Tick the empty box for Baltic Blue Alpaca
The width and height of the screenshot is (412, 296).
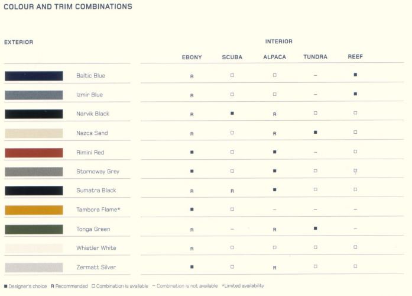[x=275, y=75]
